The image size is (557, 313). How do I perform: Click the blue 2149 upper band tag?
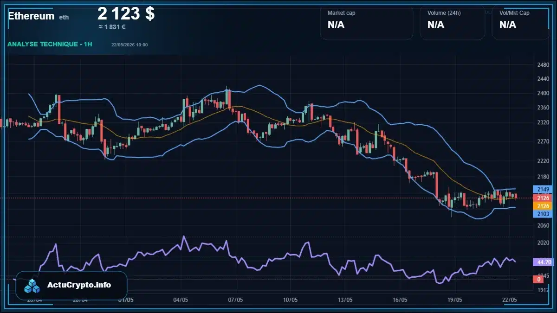[x=543, y=190]
